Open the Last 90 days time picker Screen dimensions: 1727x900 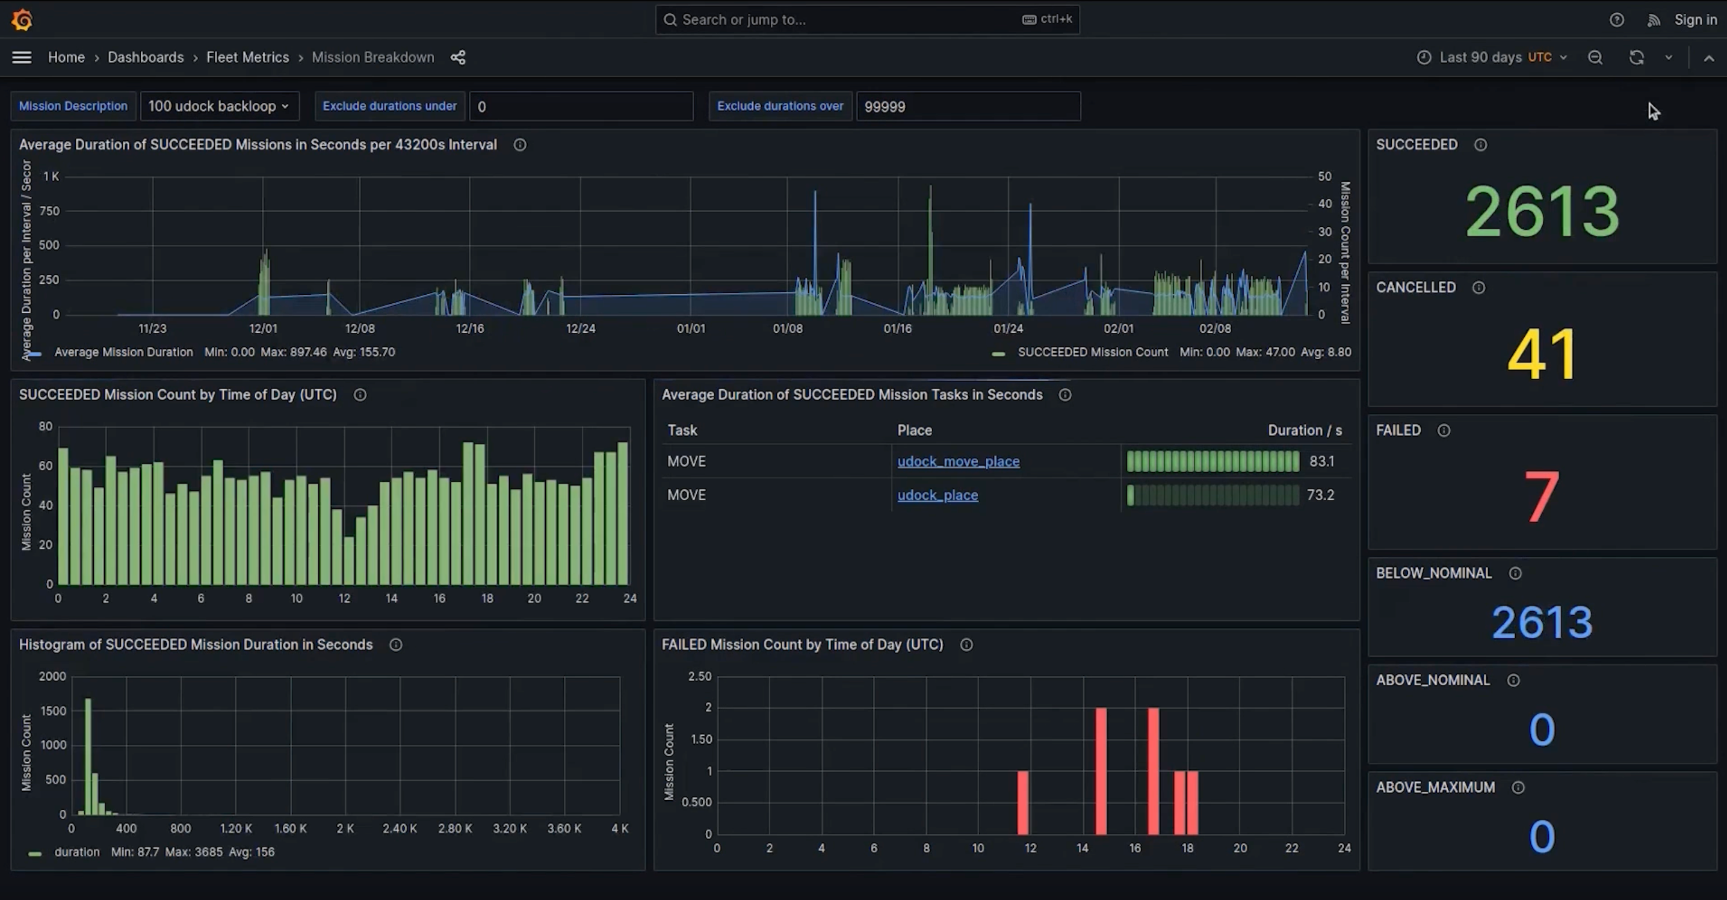coord(1492,58)
